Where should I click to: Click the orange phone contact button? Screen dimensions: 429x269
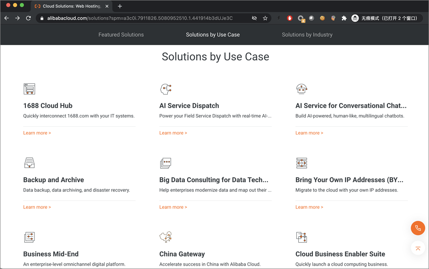[418, 228]
